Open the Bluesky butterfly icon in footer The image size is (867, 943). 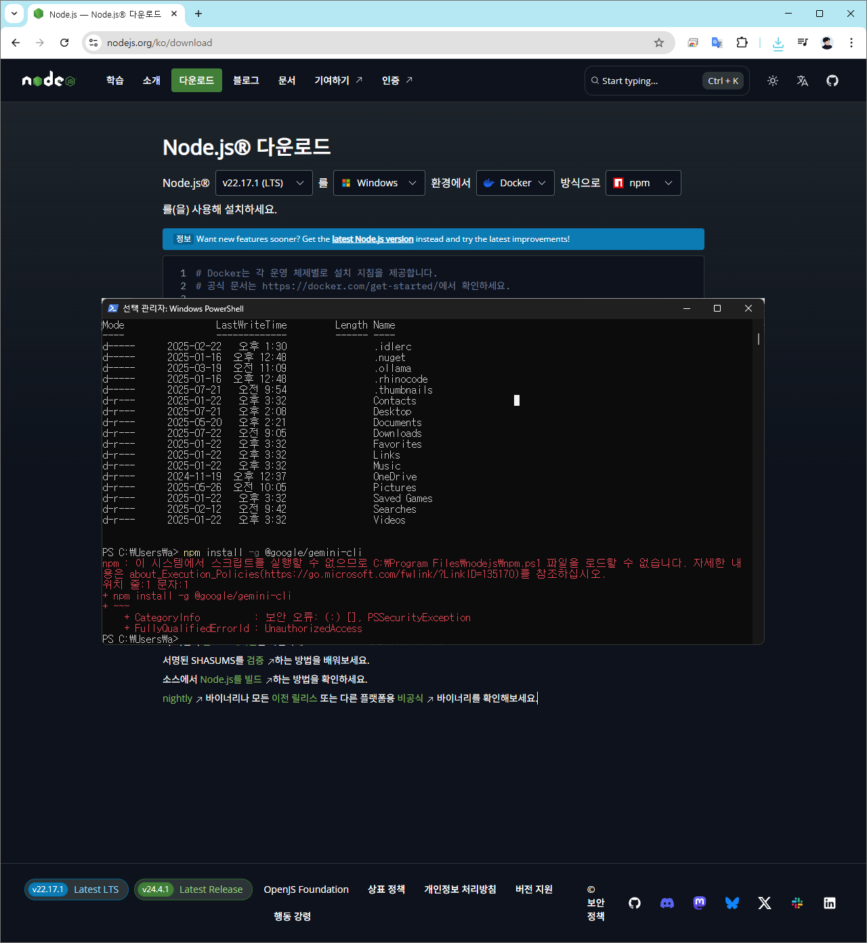pos(732,903)
